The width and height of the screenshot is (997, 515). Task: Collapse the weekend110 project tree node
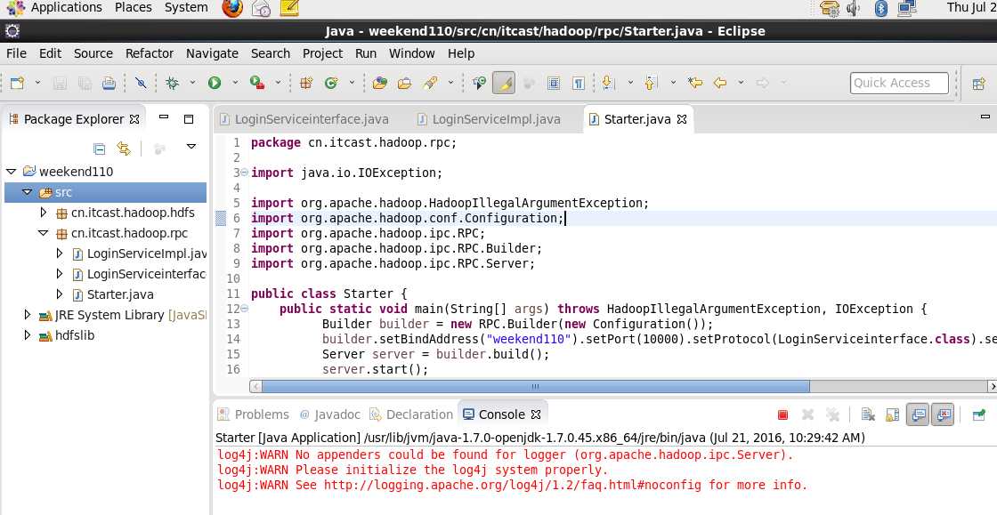click(11, 172)
